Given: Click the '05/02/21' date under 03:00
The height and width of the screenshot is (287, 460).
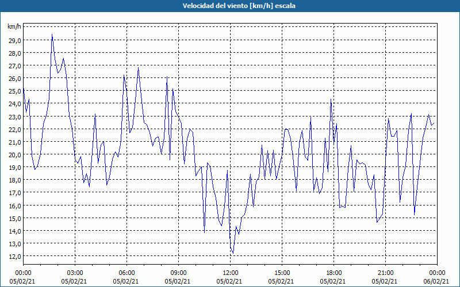Looking at the screenshot, I should click(74, 281).
